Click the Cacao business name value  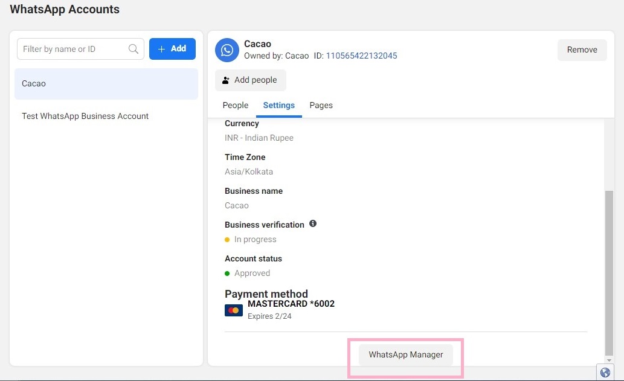236,206
